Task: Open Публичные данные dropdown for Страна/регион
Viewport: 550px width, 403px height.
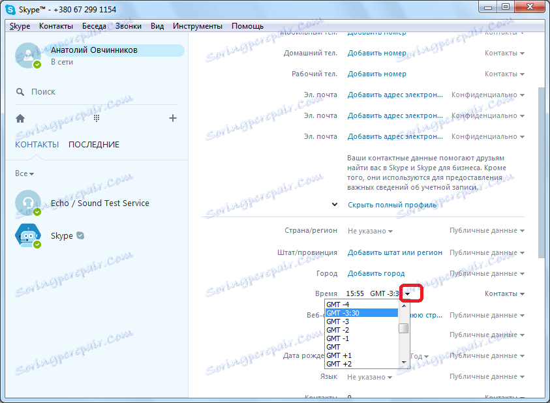Action: coord(487,231)
